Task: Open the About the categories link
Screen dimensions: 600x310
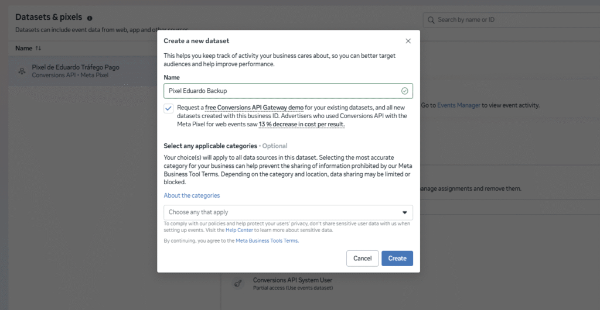Action: click(192, 195)
